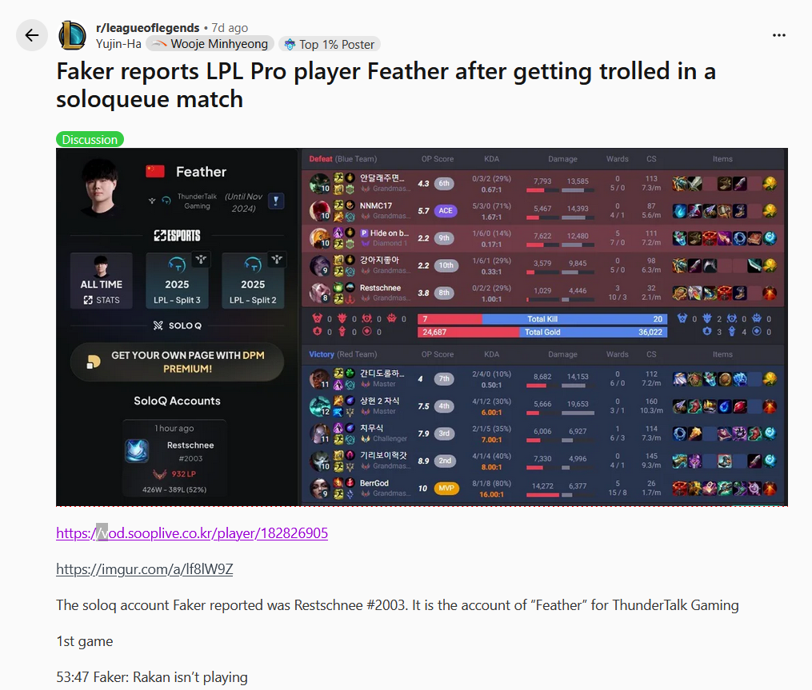Viewport: 812px width, 690px height.
Task: Open the post's scoreboard image
Action: 422,327
